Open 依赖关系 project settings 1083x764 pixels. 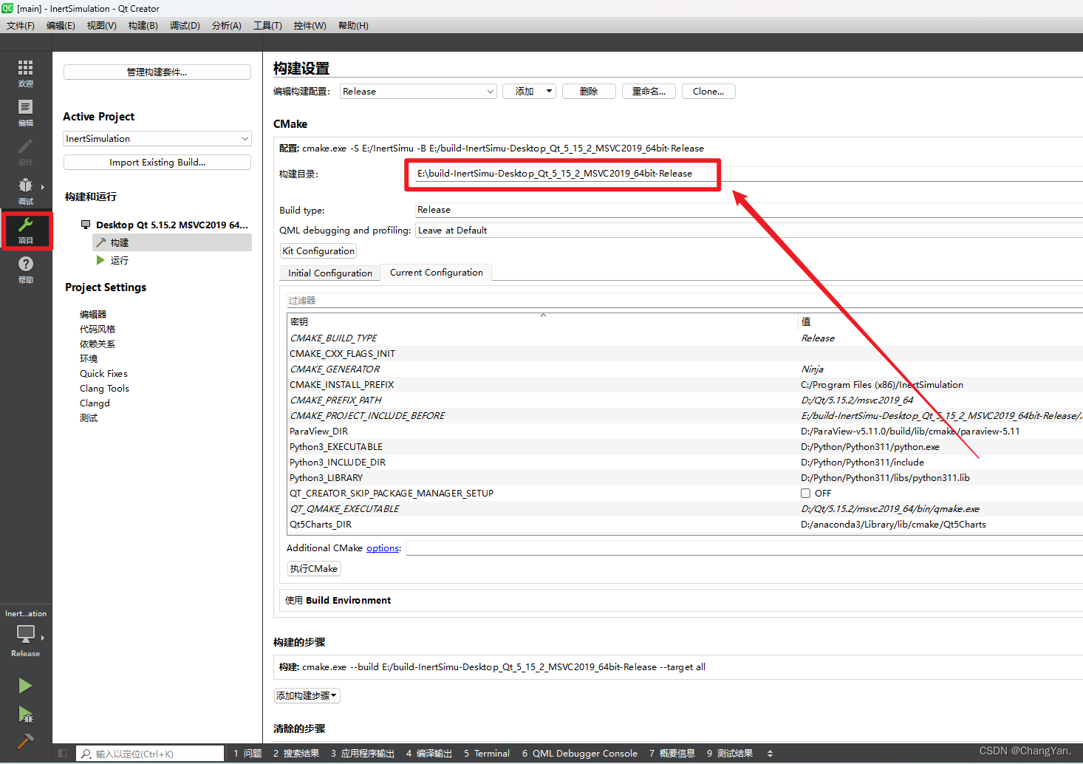point(98,344)
